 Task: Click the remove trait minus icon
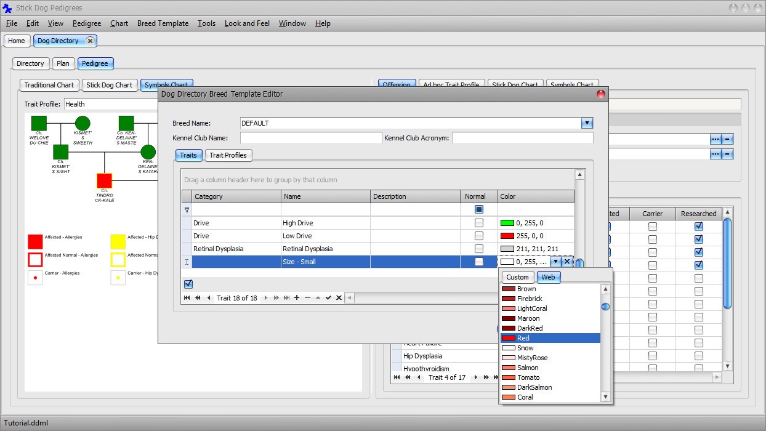pos(307,298)
